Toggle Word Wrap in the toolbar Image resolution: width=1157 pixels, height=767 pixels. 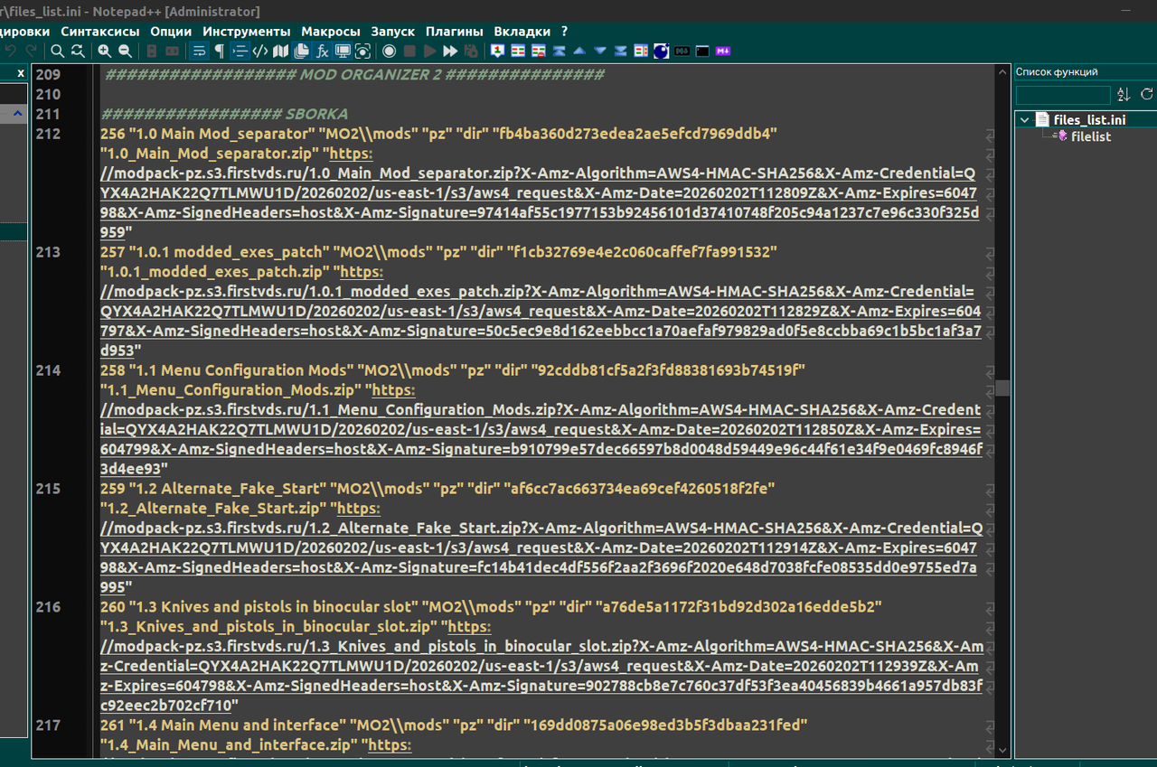[199, 51]
